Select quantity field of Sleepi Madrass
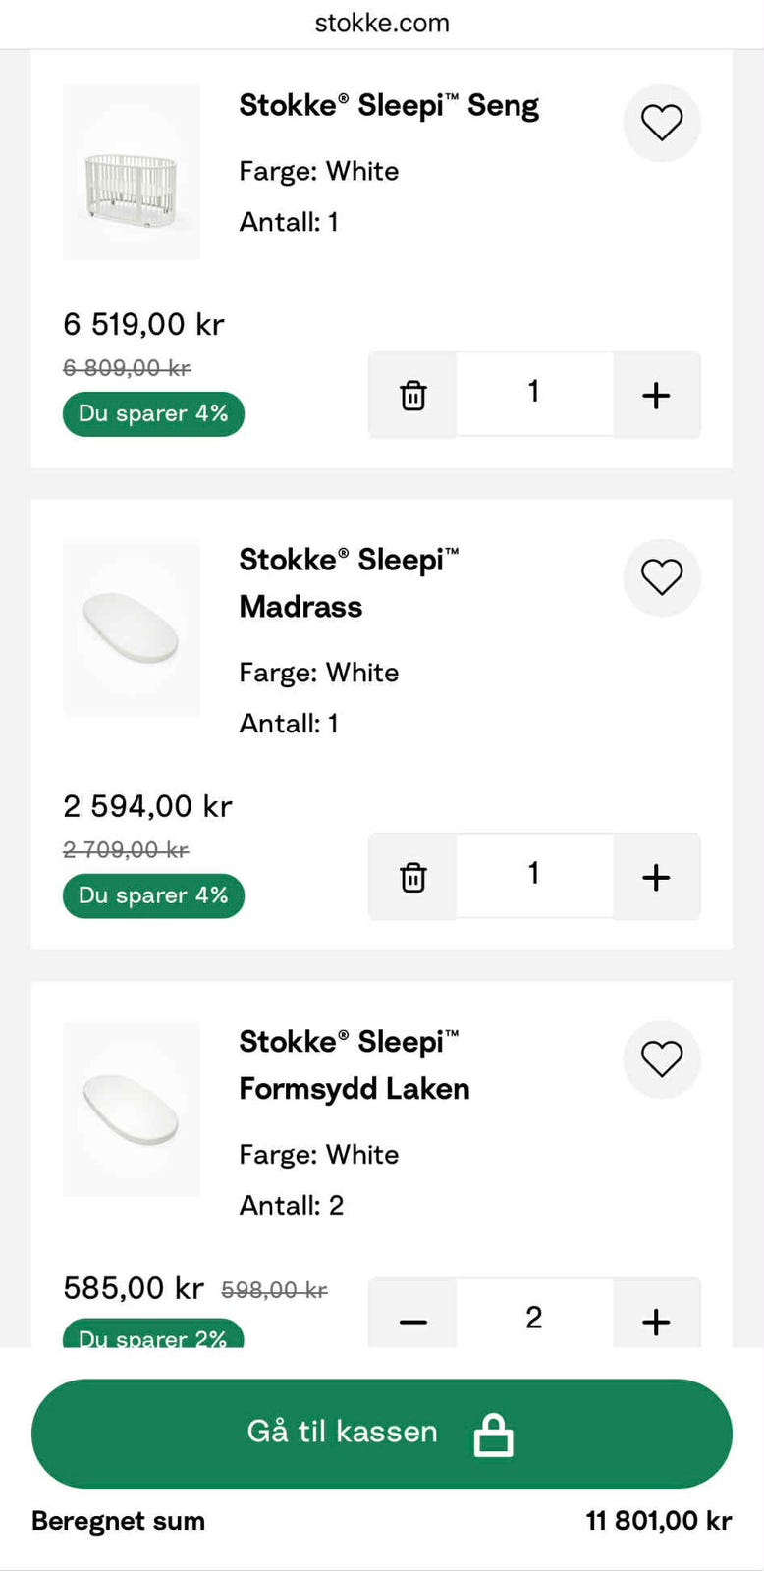 pos(533,876)
